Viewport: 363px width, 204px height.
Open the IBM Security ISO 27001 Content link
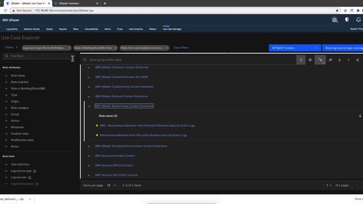click(x=116, y=175)
